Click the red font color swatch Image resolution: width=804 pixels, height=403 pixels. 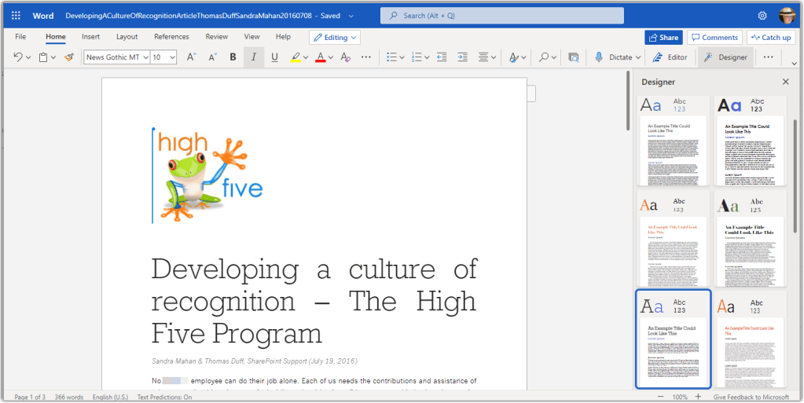click(320, 57)
